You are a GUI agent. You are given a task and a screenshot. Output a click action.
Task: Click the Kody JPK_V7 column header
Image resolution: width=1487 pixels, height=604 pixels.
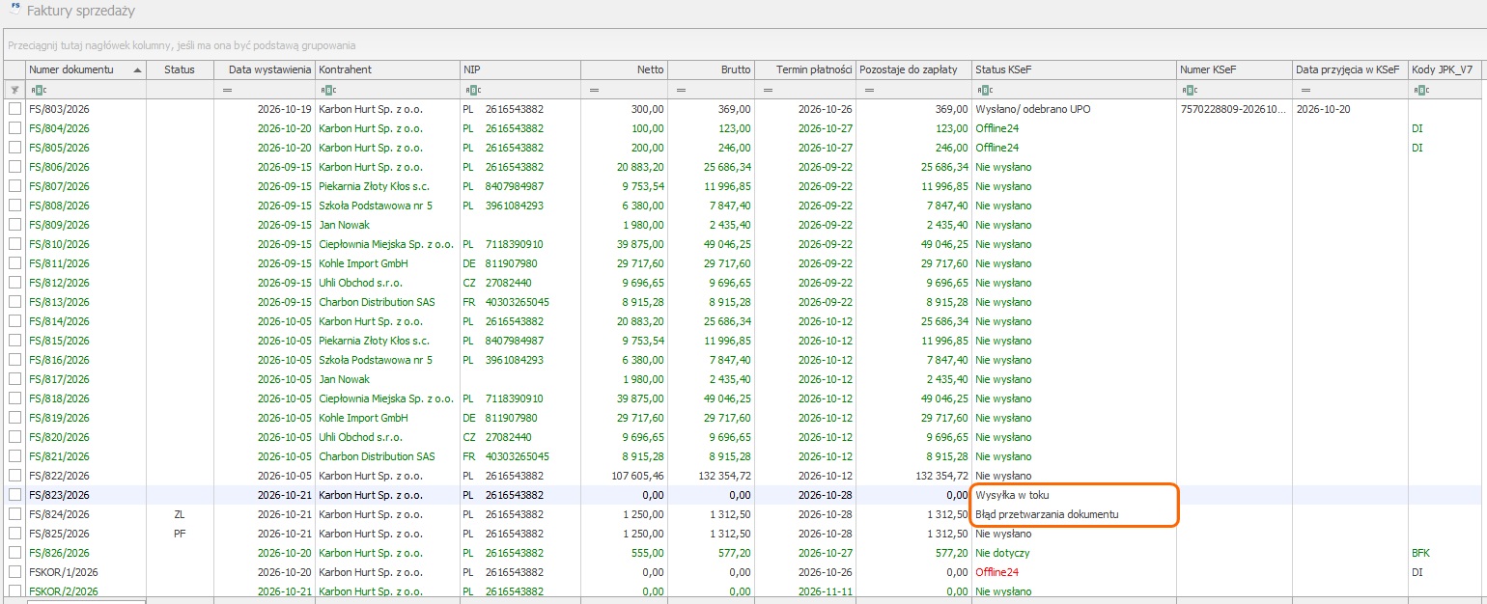coord(1446,69)
